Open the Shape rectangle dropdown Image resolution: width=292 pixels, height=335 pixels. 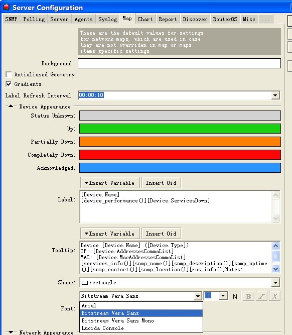pyautogui.click(x=275, y=282)
